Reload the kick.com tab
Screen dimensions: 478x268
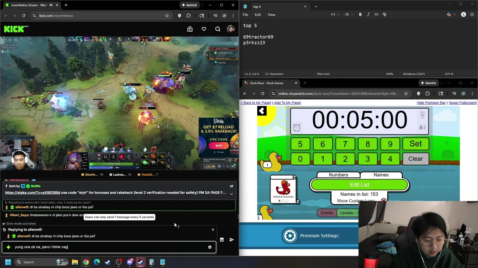click(24, 16)
